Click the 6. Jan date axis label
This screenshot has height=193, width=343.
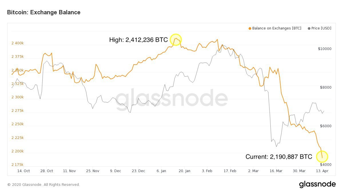pyautogui.click(x=161, y=171)
